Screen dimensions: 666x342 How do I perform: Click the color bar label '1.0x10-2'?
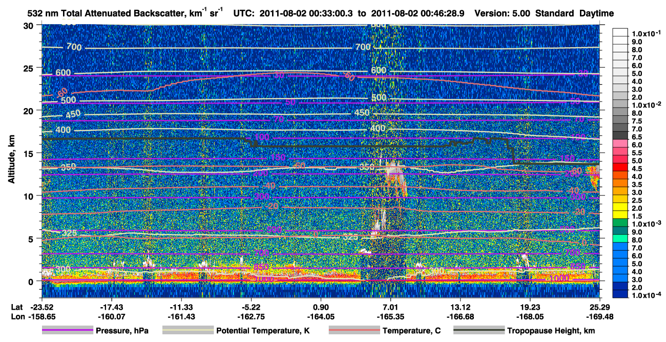click(x=646, y=105)
